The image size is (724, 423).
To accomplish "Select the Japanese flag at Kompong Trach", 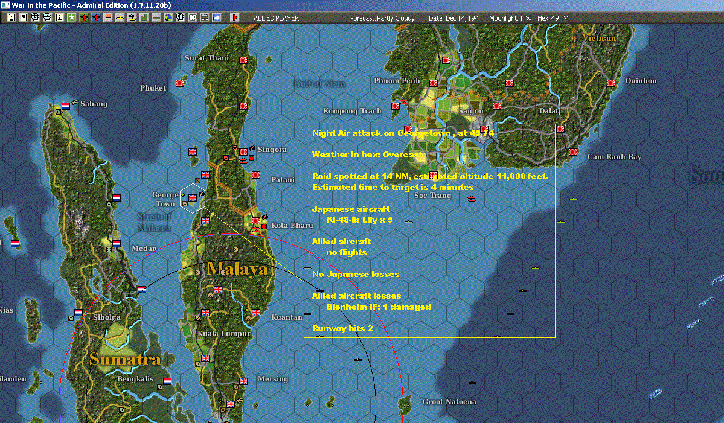I will [396, 106].
